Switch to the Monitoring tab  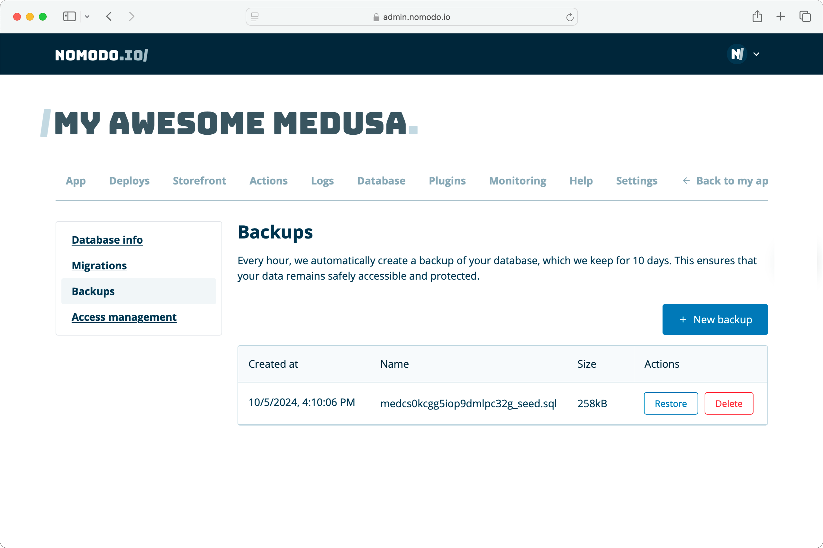[x=518, y=181]
